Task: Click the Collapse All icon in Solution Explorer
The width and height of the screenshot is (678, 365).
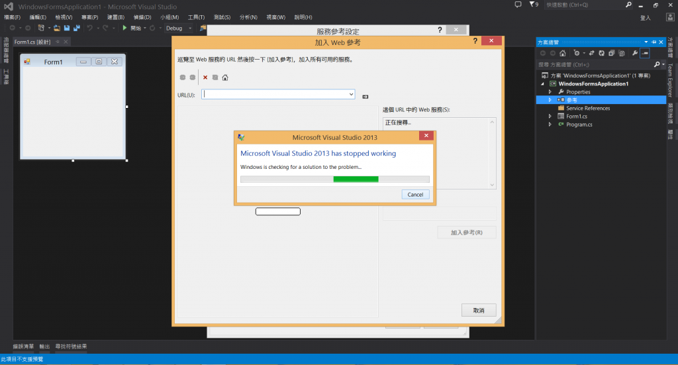Action: point(611,53)
